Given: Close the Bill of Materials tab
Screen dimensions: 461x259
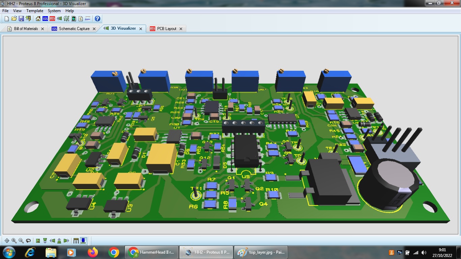Looking at the screenshot, I should click(43, 29).
